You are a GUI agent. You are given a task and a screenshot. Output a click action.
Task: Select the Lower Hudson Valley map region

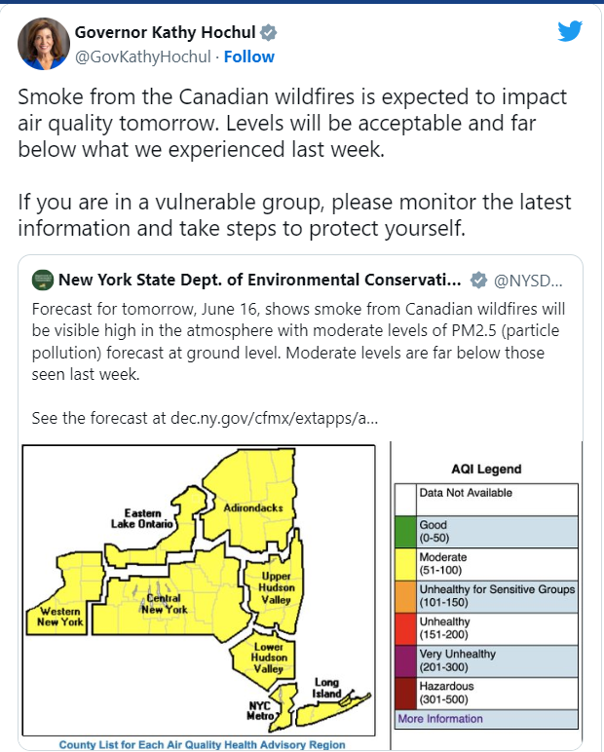click(x=263, y=658)
